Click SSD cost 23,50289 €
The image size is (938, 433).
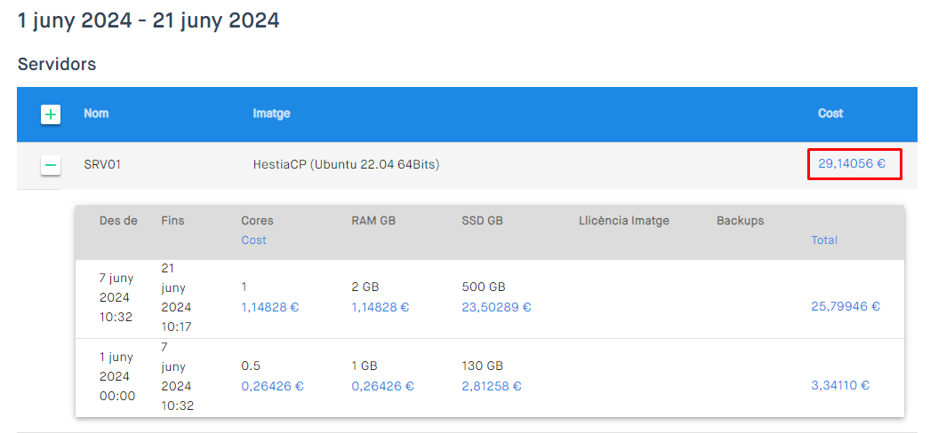pyautogui.click(x=496, y=308)
